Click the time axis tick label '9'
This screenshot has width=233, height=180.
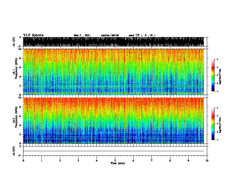[188, 161]
